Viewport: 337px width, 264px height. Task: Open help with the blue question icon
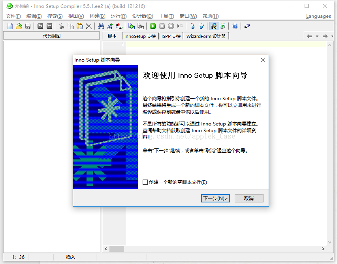[235, 26]
